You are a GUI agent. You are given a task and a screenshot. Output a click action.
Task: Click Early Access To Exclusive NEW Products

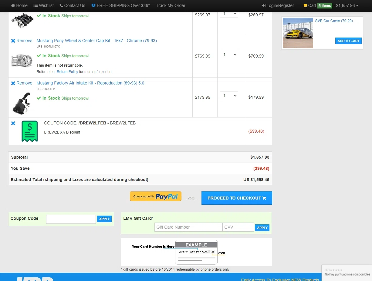pyautogui.click(x=280, y=279)
